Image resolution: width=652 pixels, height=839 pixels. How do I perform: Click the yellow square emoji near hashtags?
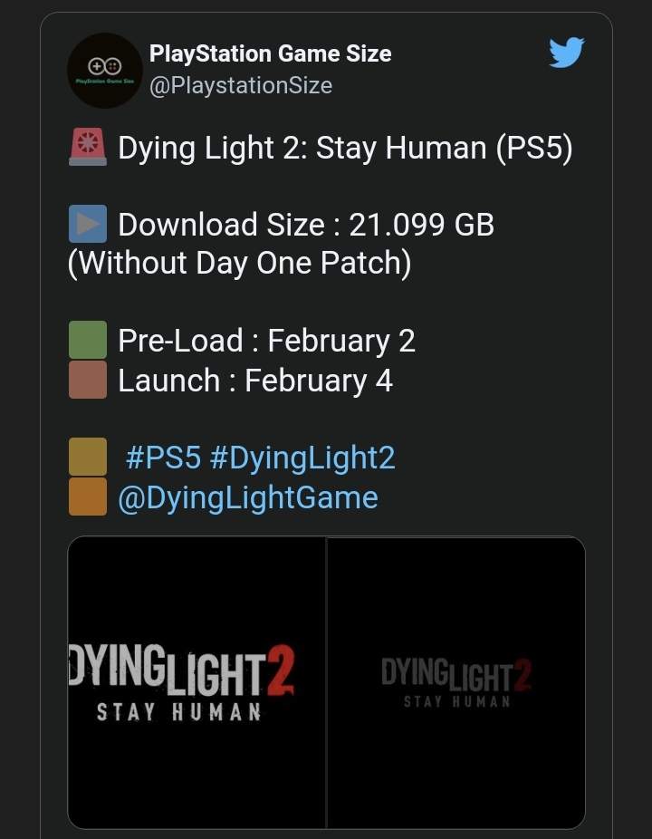(x=88, y=457)
